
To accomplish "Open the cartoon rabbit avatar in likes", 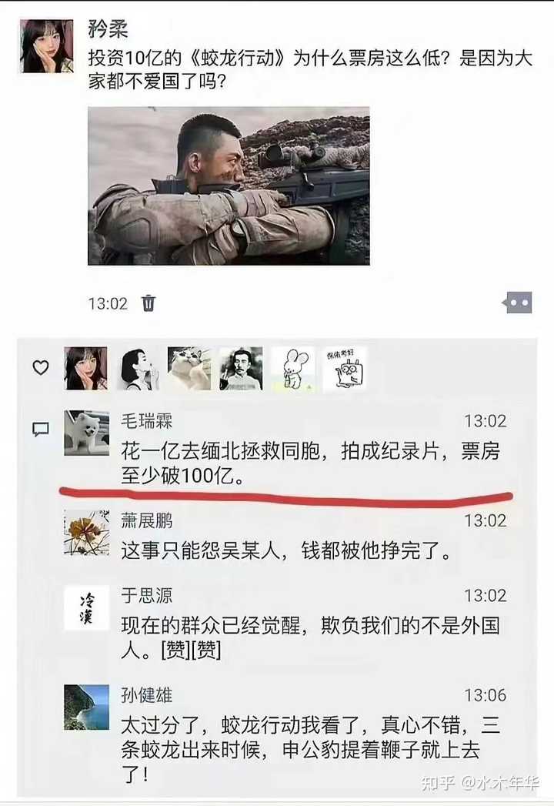I will [293, 369].
